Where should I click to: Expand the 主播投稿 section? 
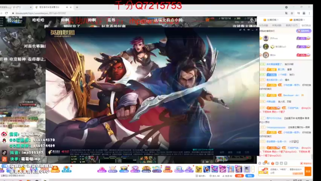click(271, 20)
